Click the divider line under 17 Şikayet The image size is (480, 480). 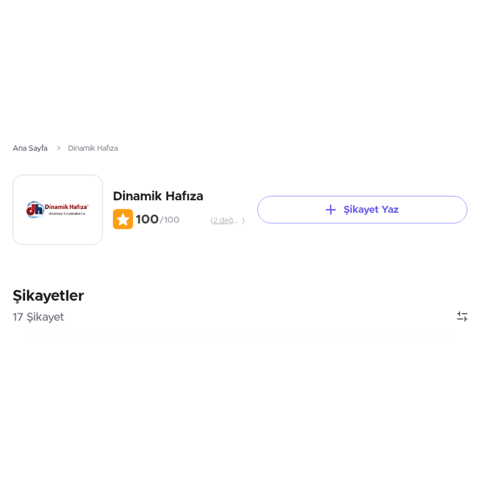click(x=240, y=336)
